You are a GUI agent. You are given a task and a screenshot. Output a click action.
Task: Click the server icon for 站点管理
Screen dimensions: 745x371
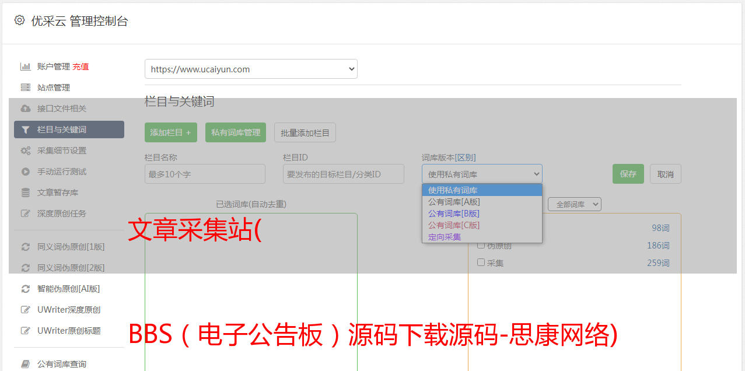(26, 87)
